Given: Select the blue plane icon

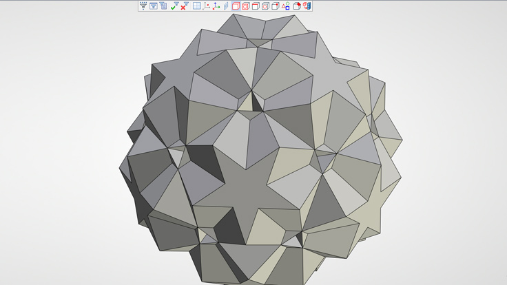Looking at the screenshot, I should click(x=226, y=6).
